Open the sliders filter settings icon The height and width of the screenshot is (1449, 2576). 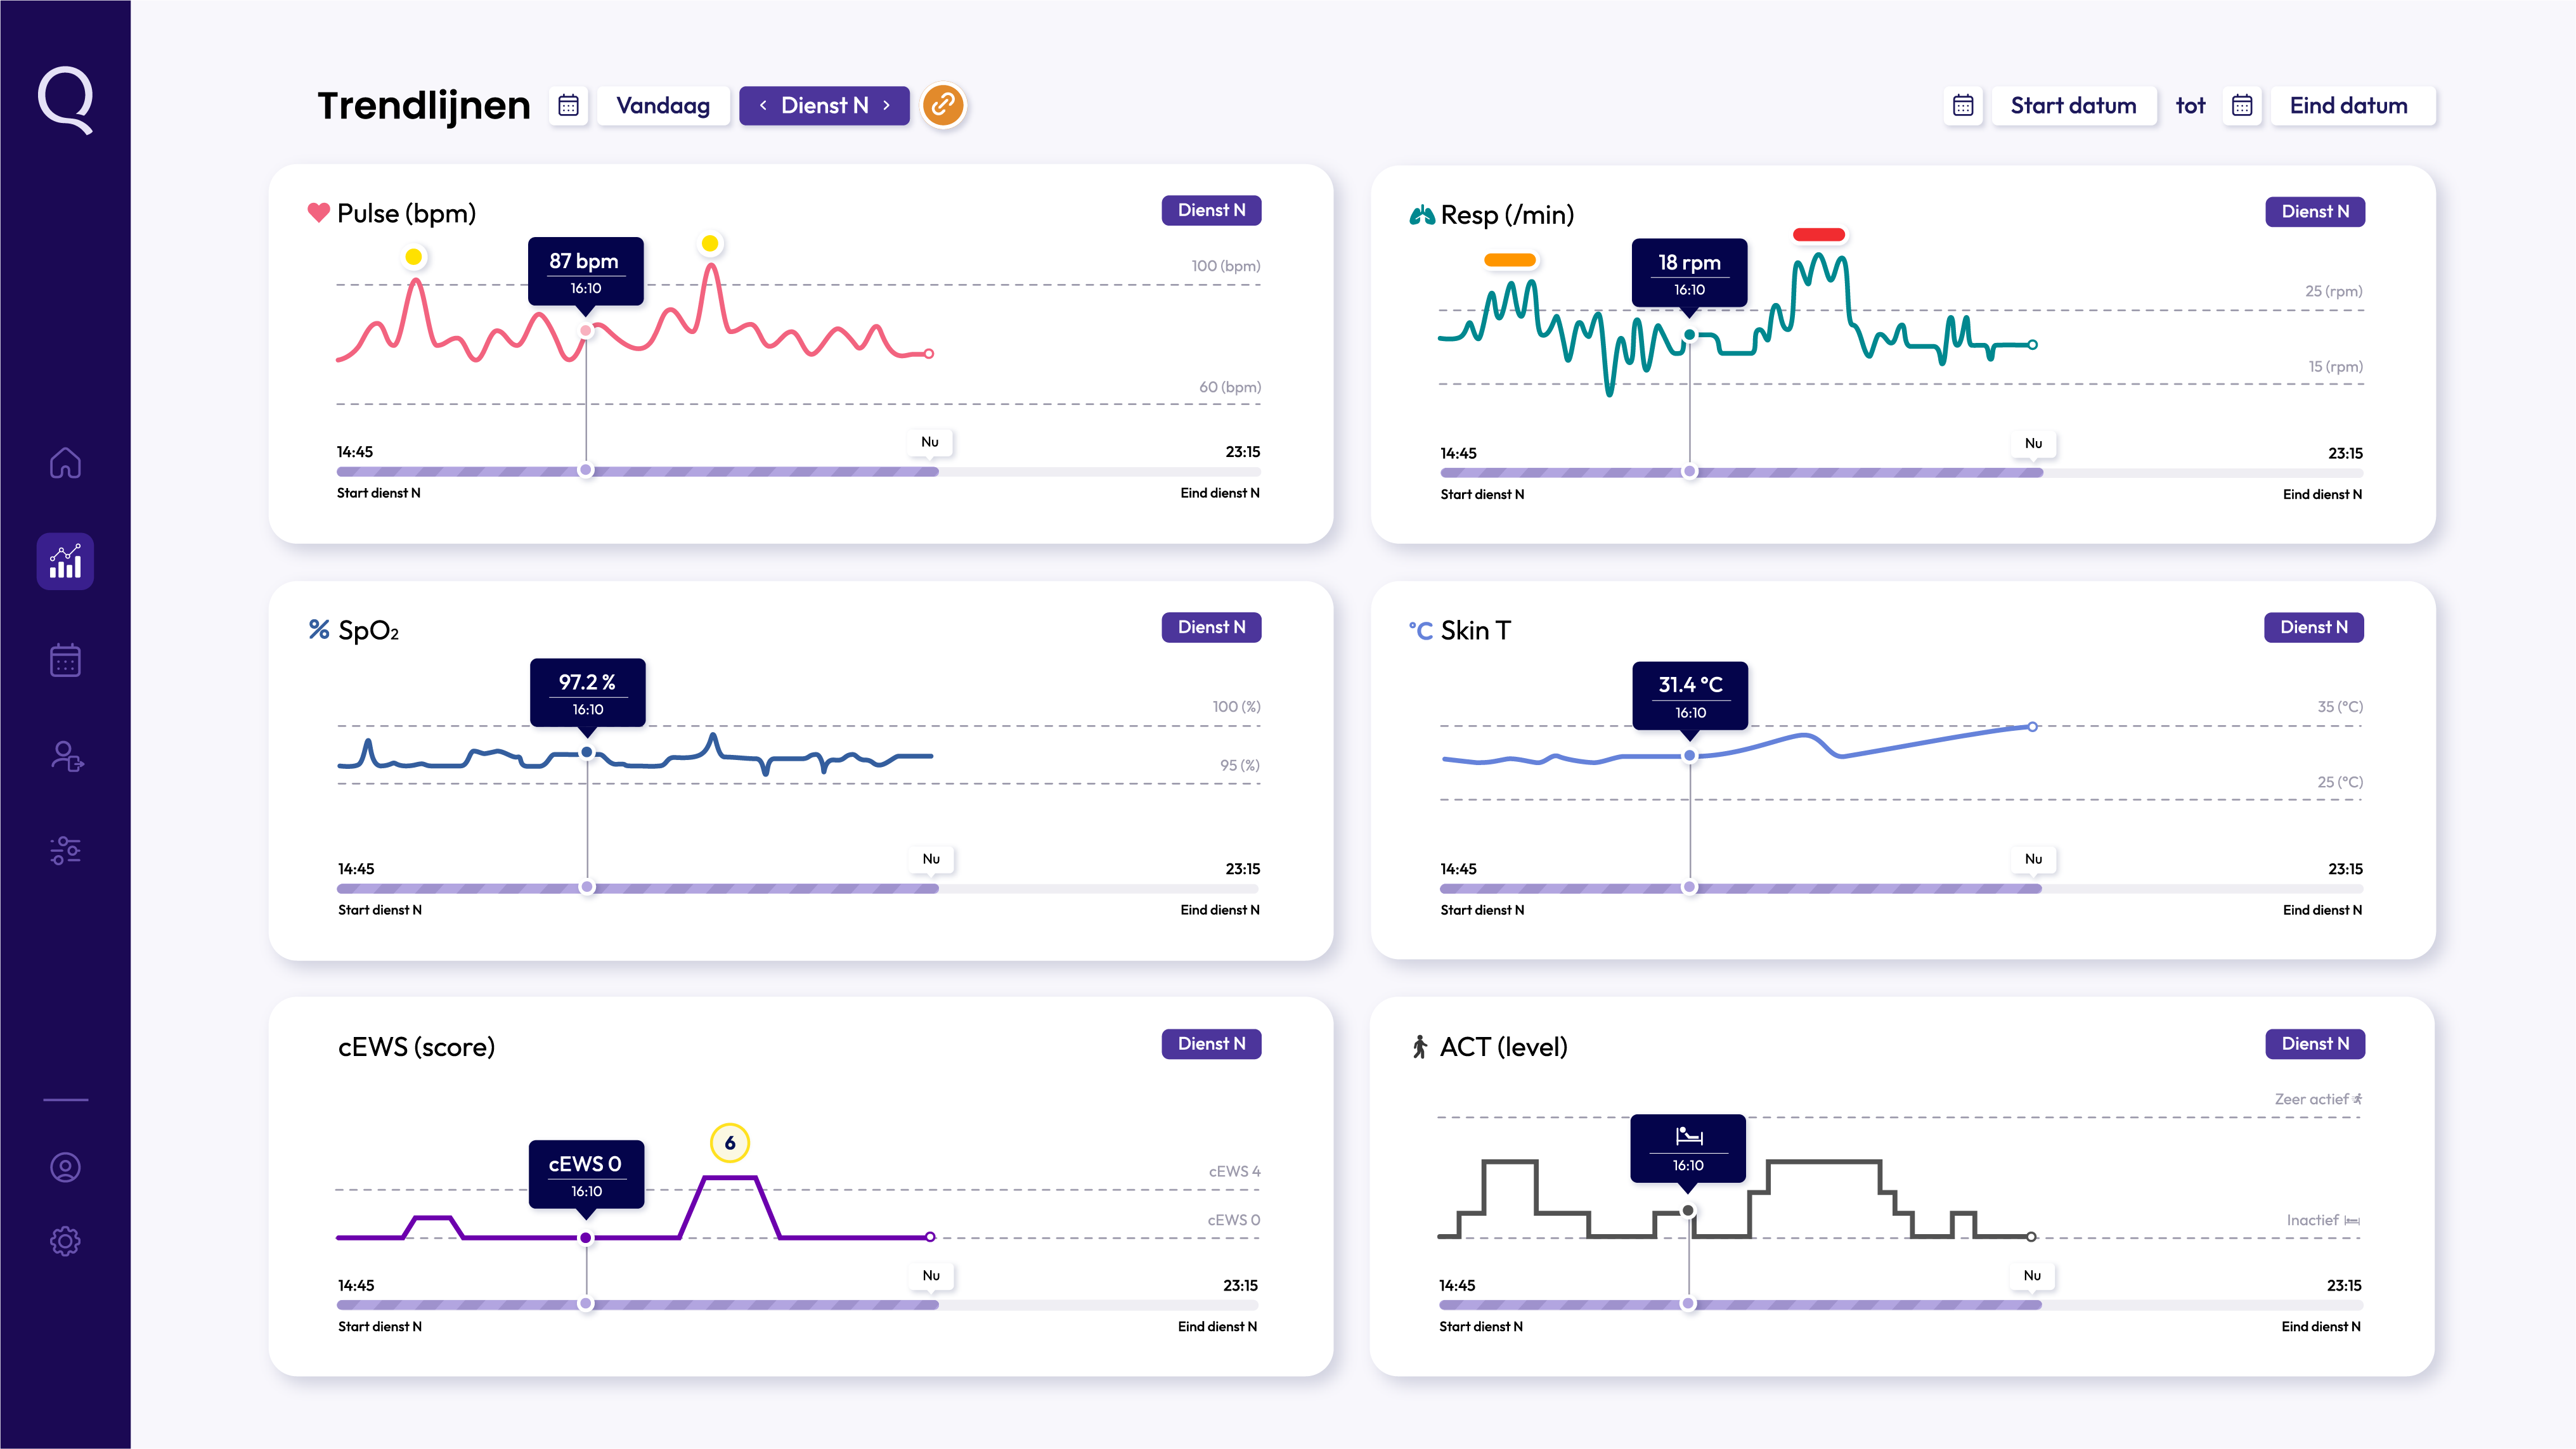pyautogui.click(x=65, y=850)
